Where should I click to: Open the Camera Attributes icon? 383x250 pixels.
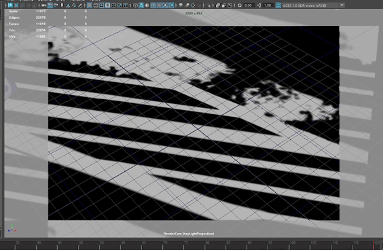[x=56, y=5]
